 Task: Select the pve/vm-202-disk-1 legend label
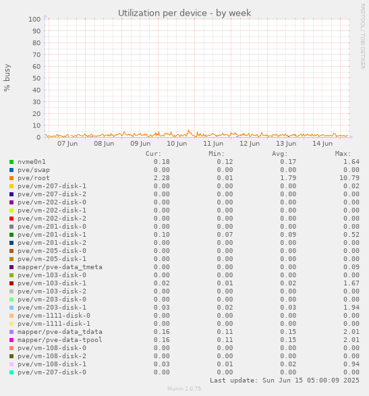(52, 210)
